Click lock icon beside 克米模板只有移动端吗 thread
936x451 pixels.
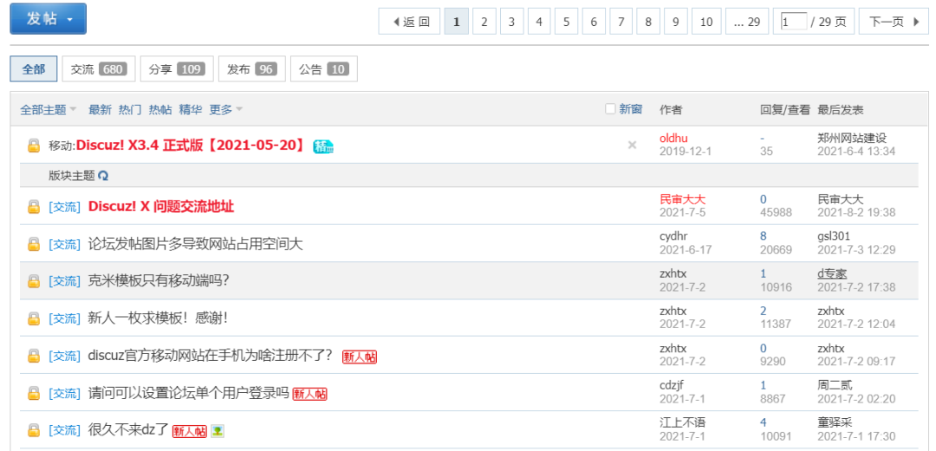(34, 281)
